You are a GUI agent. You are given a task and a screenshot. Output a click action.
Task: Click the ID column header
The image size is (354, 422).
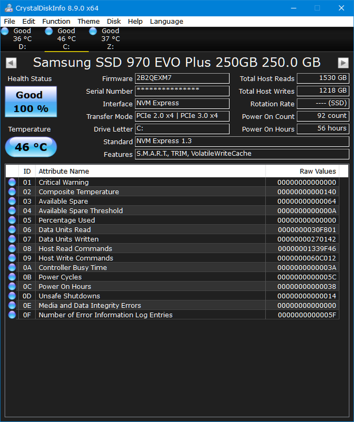pos(27,171)
